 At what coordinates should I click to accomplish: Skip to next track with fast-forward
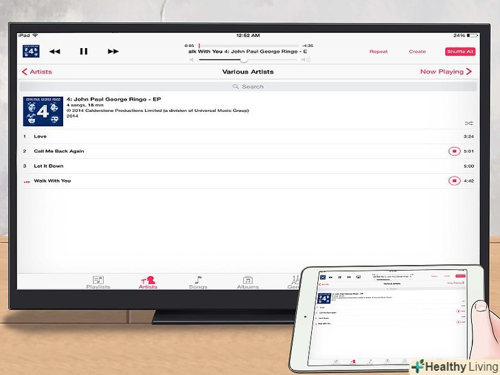point(113,52)
